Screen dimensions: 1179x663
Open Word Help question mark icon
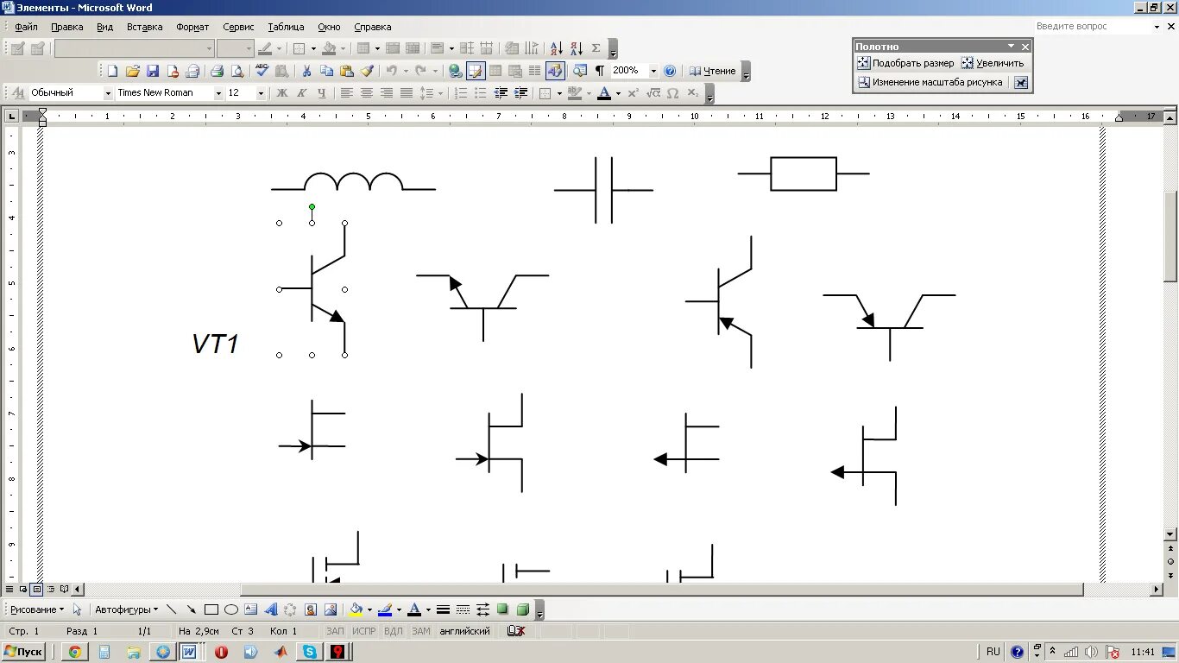(670, 72)
